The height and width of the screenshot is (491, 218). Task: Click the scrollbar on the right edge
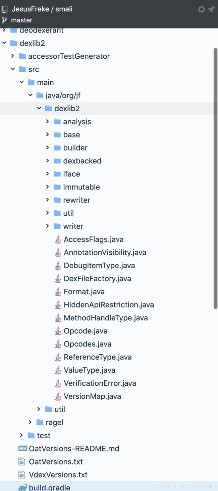pyautogui.click(x=216, y=168)
